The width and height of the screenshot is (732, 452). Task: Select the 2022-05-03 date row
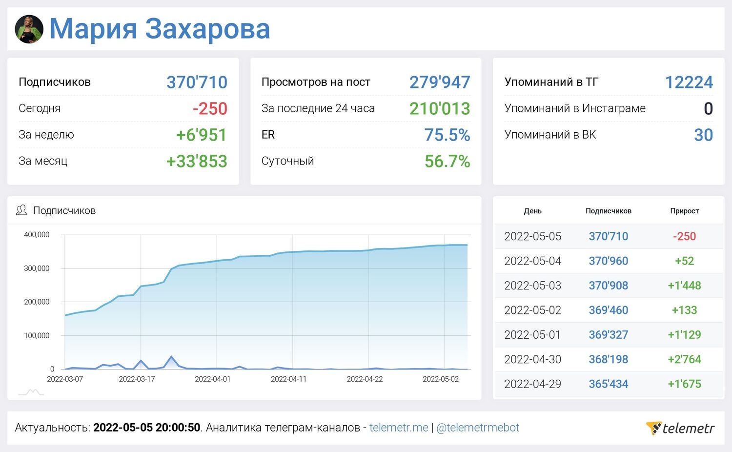(x=609, y=286)
